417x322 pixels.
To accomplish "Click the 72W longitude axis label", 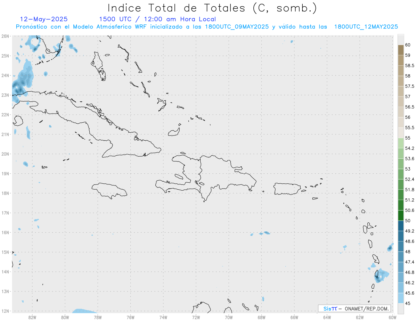I will tap(196, 317).
